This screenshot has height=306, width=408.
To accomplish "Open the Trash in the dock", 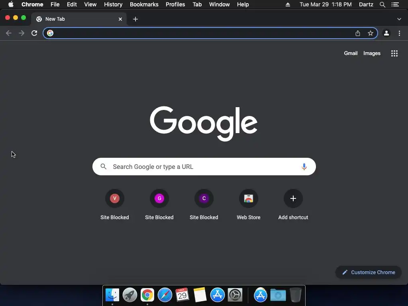I will point(296,295).
